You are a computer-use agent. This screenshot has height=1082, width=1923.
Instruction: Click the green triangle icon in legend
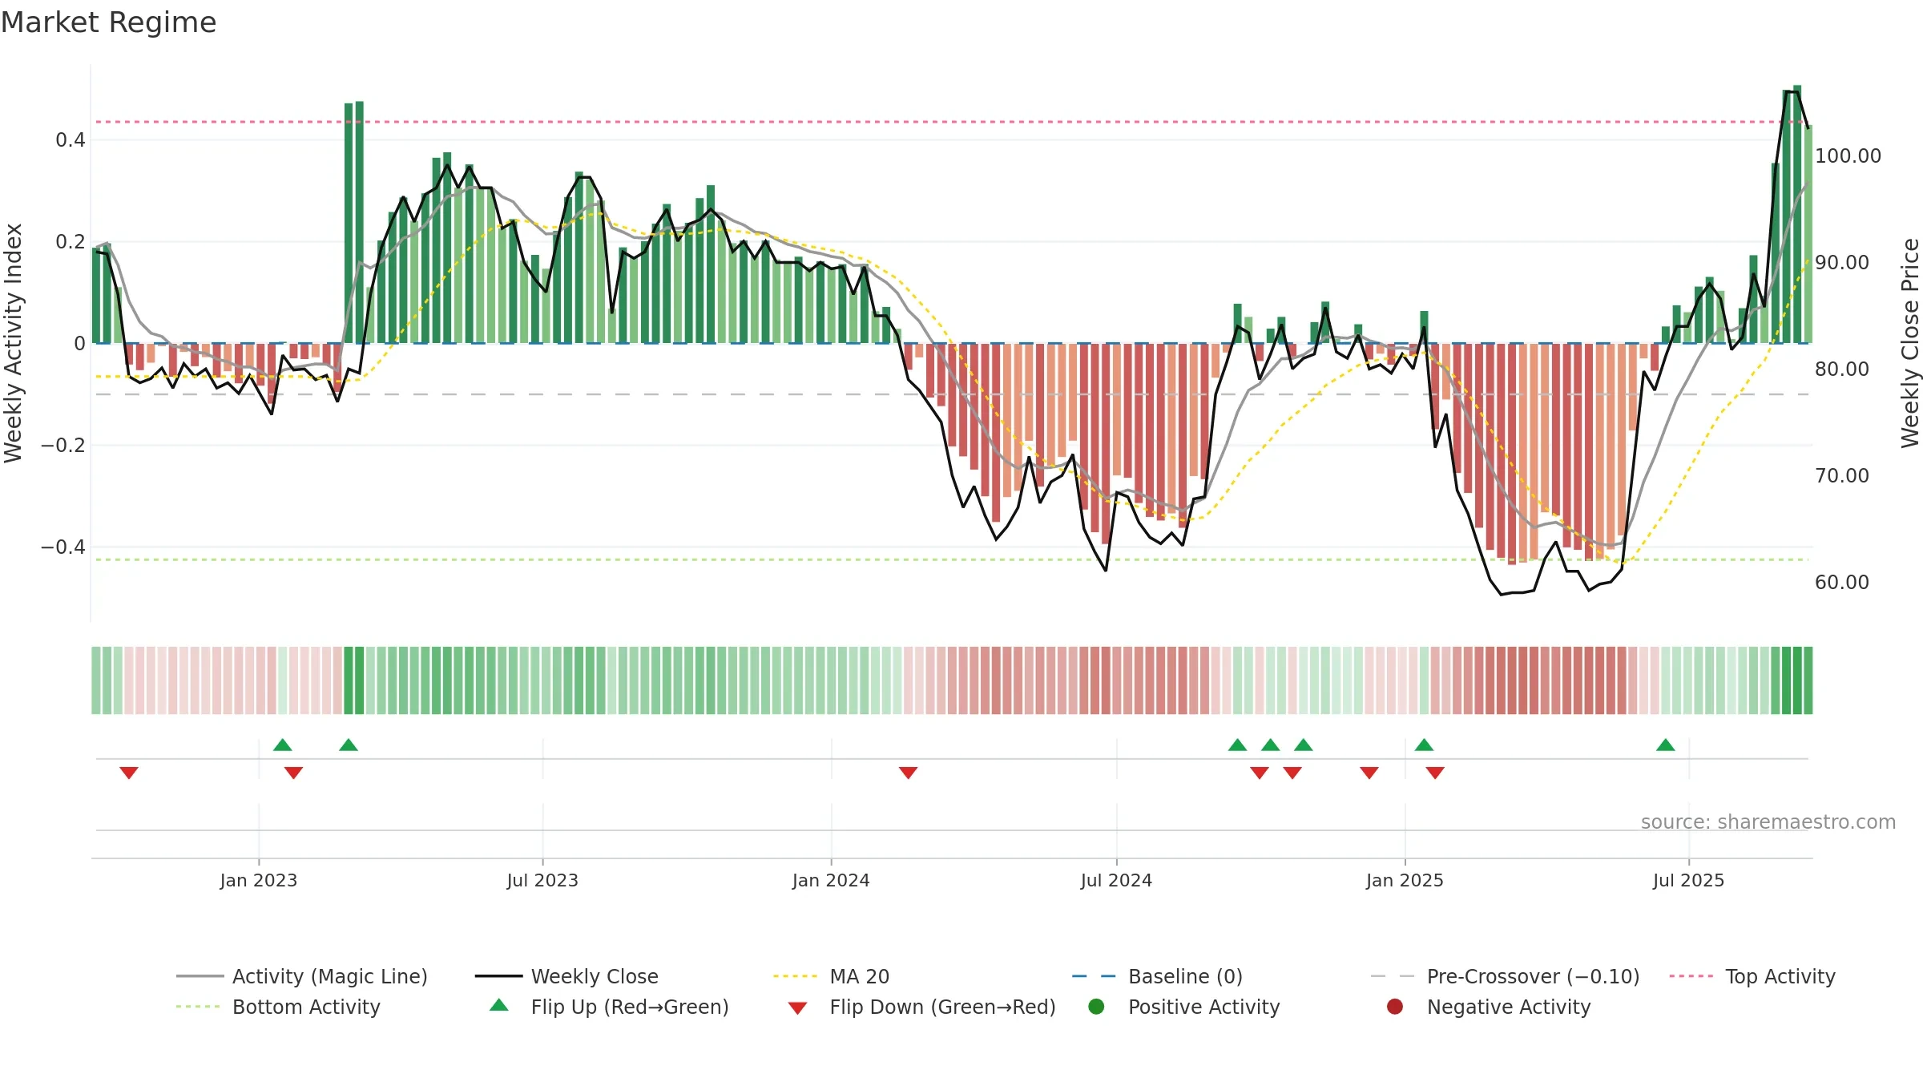499,1005
